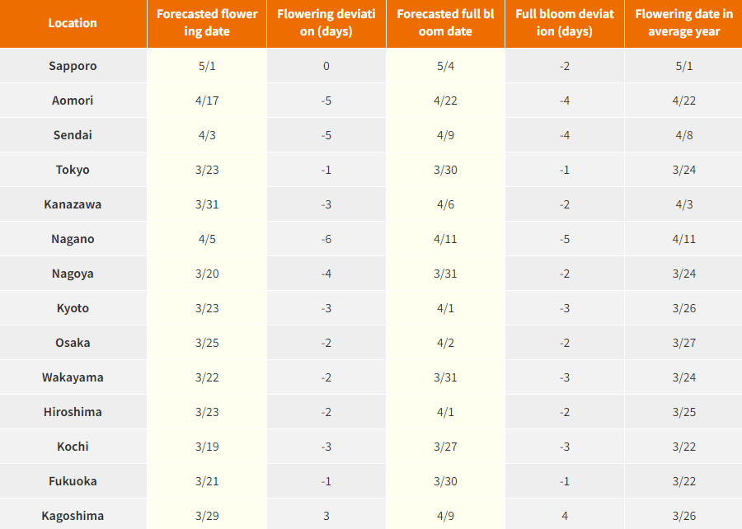Click Kagoshima's forecasted flowering date 3/29
Screen dimensions: 742x529
tap(207, 516)
